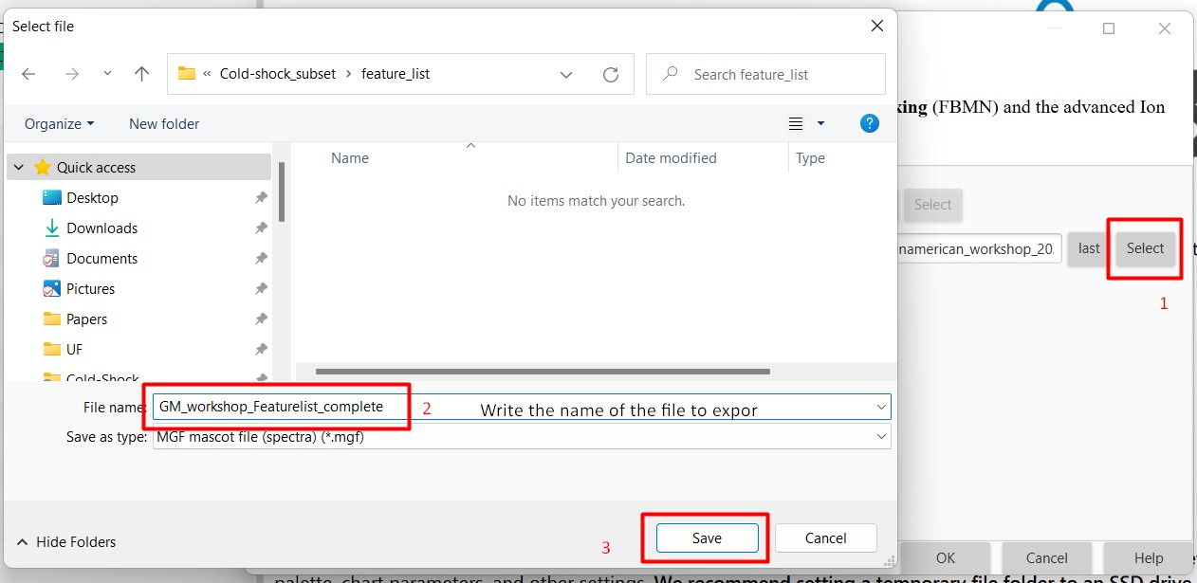Viewport: 1197px width, 583px height.
Task: Go up one folder level
Action: click(x=142, y=73)
